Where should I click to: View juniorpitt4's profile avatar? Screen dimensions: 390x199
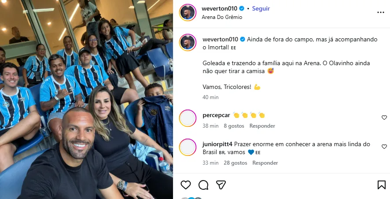click(188, 147)
